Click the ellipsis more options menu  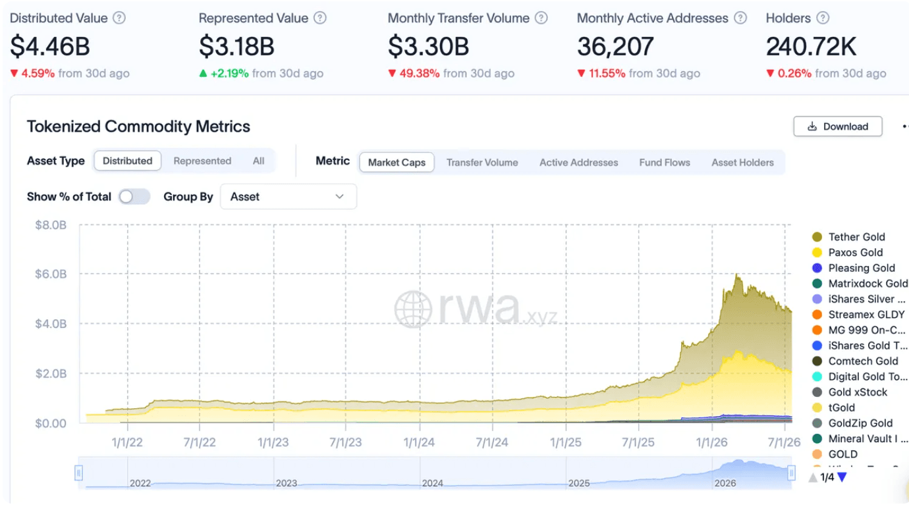pyautogui.click(x=905, y=126)
